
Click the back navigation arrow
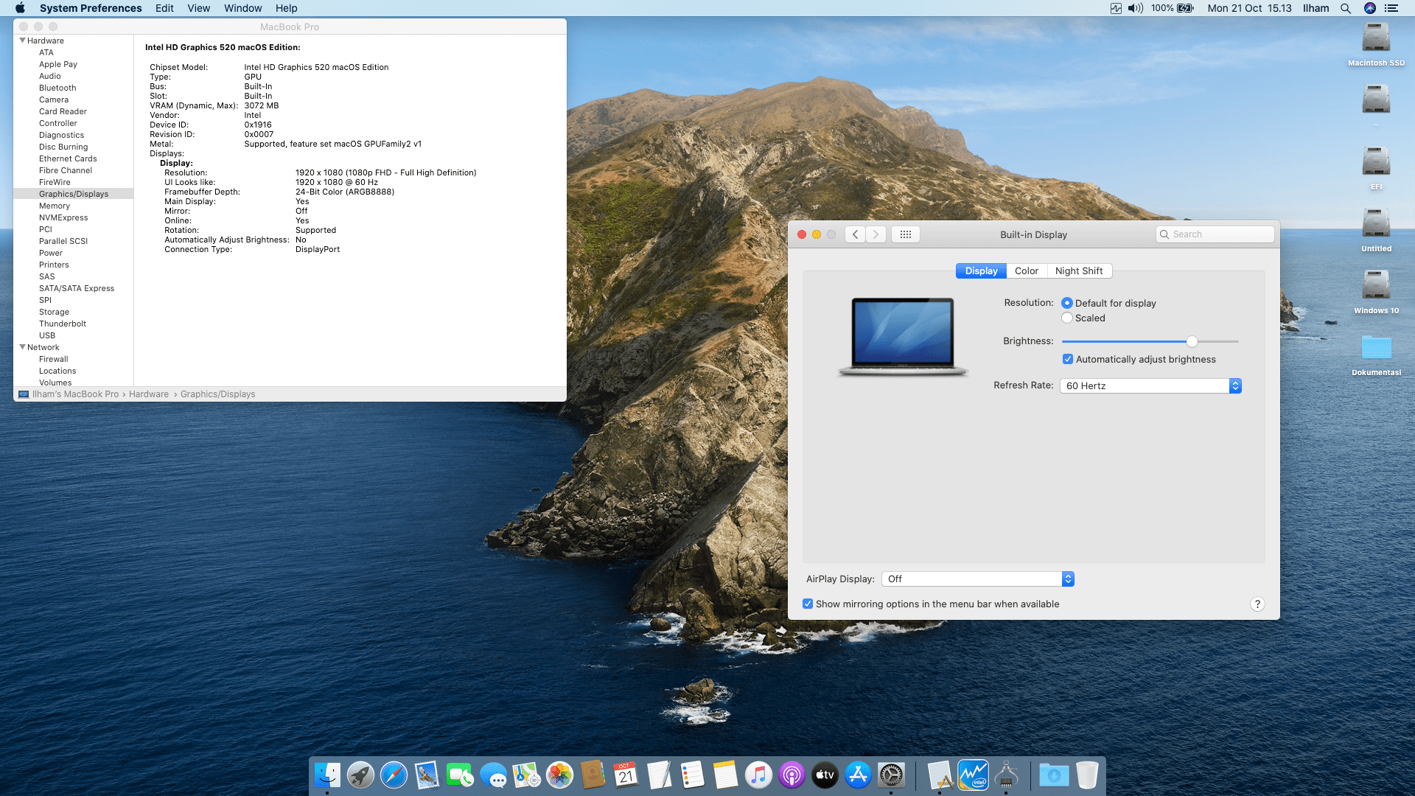855,234
